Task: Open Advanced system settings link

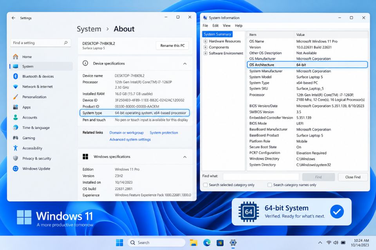Action: 130,139
